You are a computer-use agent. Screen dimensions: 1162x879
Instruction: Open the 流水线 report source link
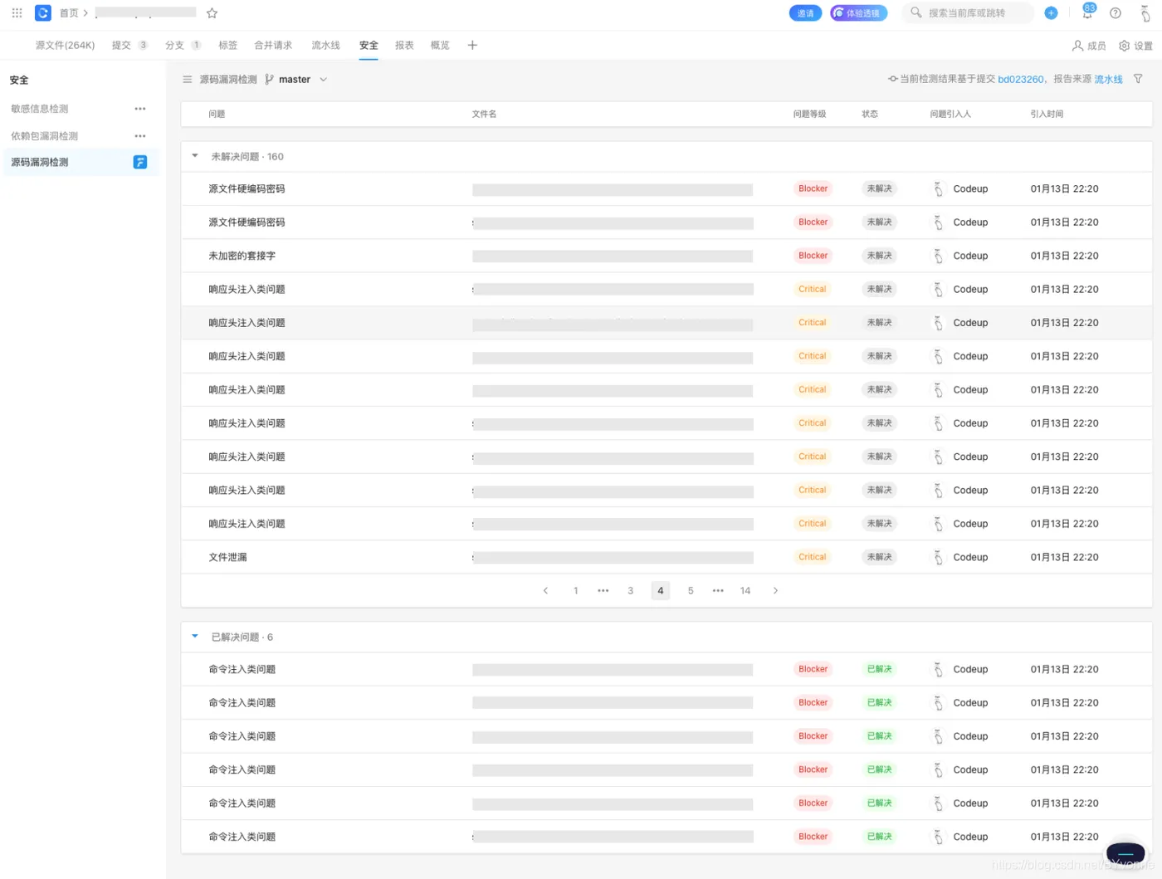click(1108, 80)
